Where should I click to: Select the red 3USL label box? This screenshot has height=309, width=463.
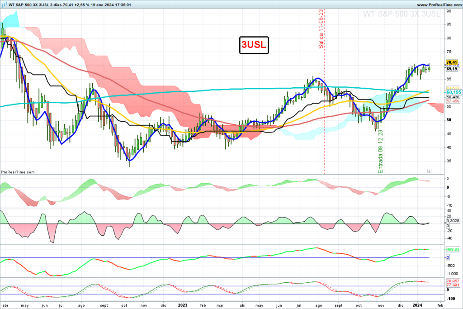[x=254, y=45]
